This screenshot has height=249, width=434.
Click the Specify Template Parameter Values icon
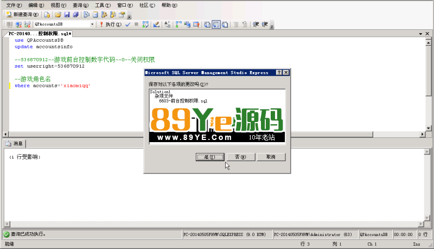(x=167, y=24)
